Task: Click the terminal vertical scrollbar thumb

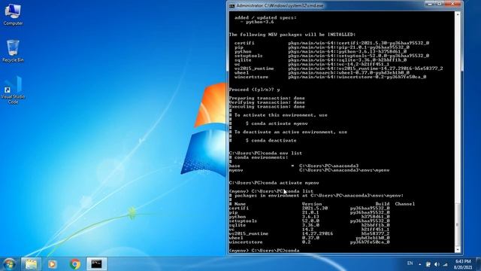Action: [458, 224]
